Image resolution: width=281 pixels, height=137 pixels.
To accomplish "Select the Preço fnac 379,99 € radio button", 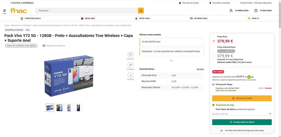I will 214,41.
